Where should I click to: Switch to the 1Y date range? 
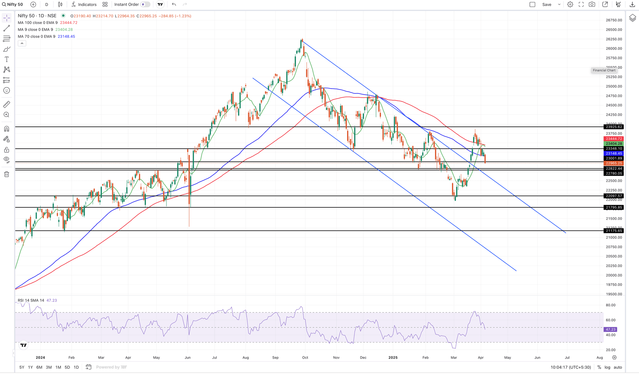30,367
